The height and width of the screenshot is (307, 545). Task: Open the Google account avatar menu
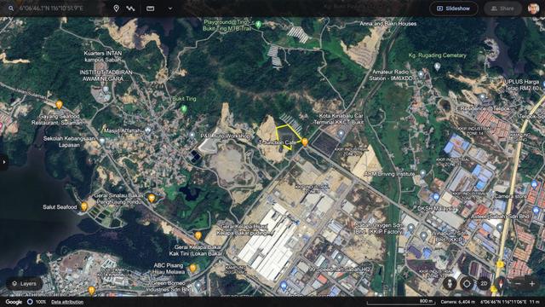[x=534, y=9]
